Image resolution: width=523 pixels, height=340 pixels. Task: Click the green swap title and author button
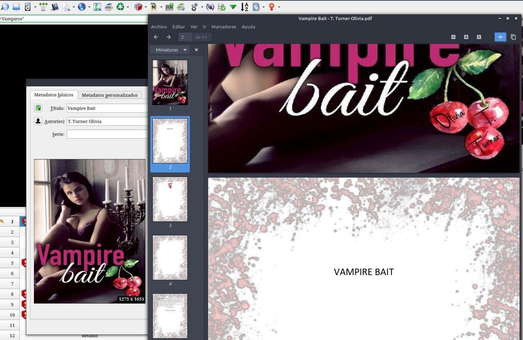click(x=38, y=108)
